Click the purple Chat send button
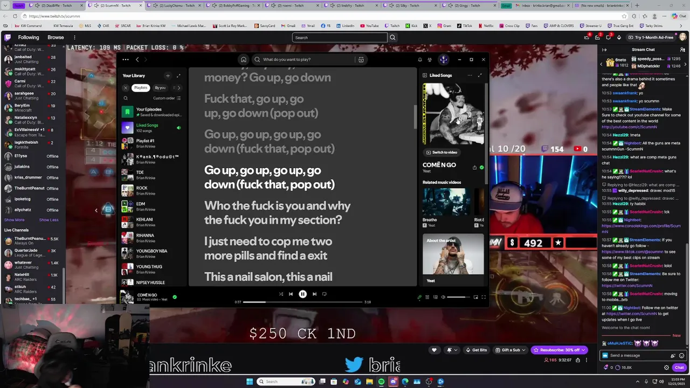This screenshot has width=690, height=388. click(x=679, y=368)
